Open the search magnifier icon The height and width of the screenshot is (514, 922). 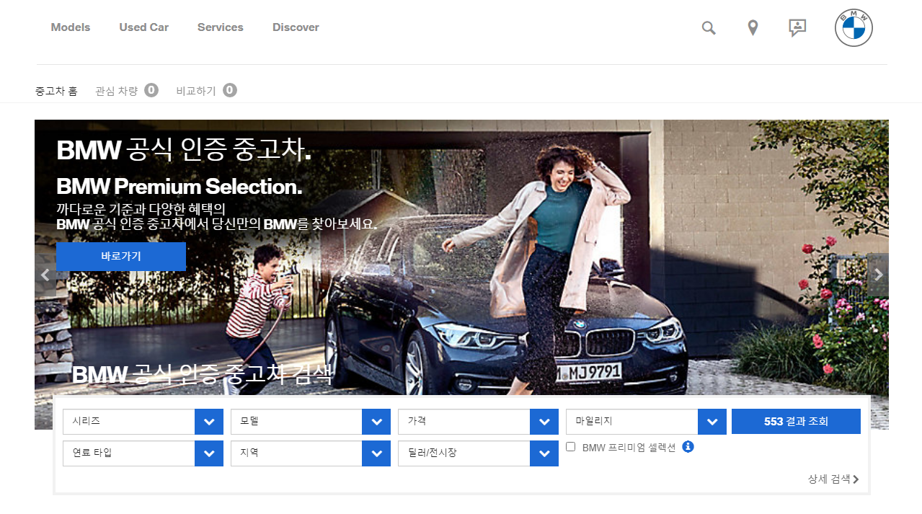click(709, 28)
